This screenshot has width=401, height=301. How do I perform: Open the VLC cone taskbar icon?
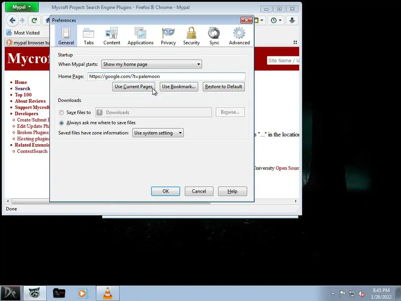[108, 293]
